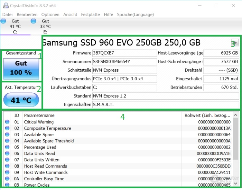Click the Firmware field showing 3B7QCXE7
This screenshot has height=190, width=242.
(124, 53)
